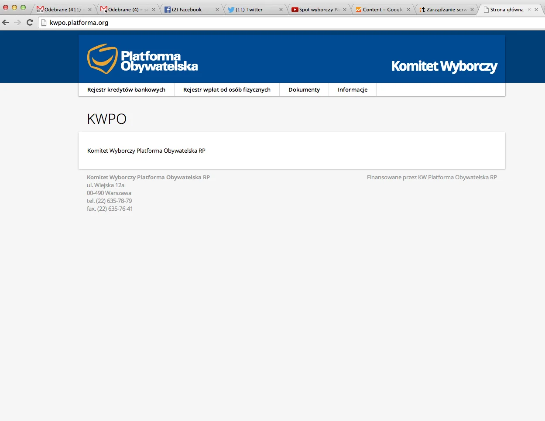Click the page icon in the address bar
The height and width of the screenshot is (421, 545).
pyautogui.click(x=44, y=22)
